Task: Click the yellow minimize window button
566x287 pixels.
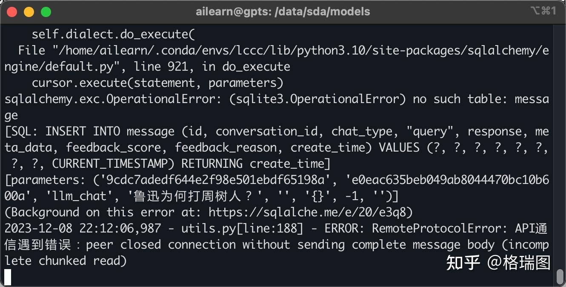Action: (x=29, y=12)
